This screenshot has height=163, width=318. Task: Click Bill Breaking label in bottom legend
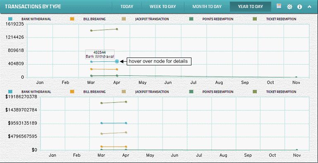[x=94, y=92]
